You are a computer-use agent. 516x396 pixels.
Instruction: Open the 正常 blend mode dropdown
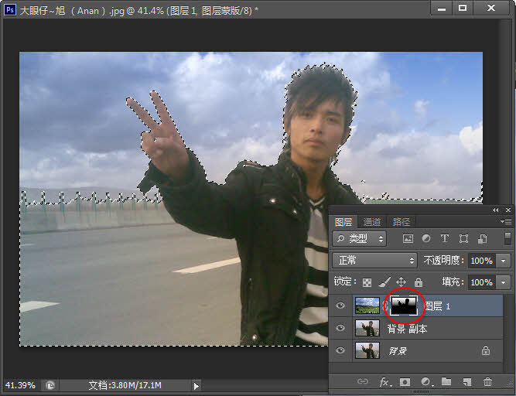tap(374, 261)
